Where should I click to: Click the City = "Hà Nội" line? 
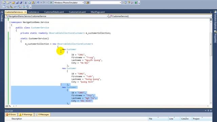point(80,63)
